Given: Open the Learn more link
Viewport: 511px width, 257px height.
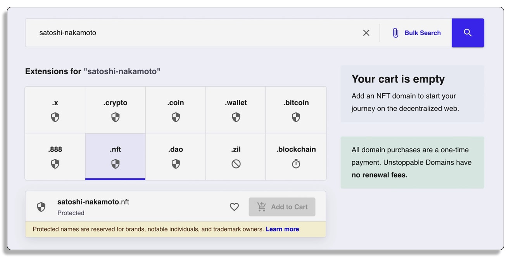Looking at the screenshot, I should (x=282, y=229).
